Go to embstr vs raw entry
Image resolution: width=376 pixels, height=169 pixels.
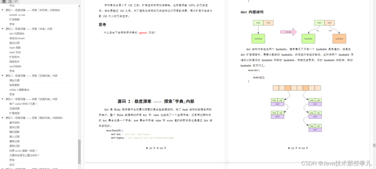(x=17, y=15)
